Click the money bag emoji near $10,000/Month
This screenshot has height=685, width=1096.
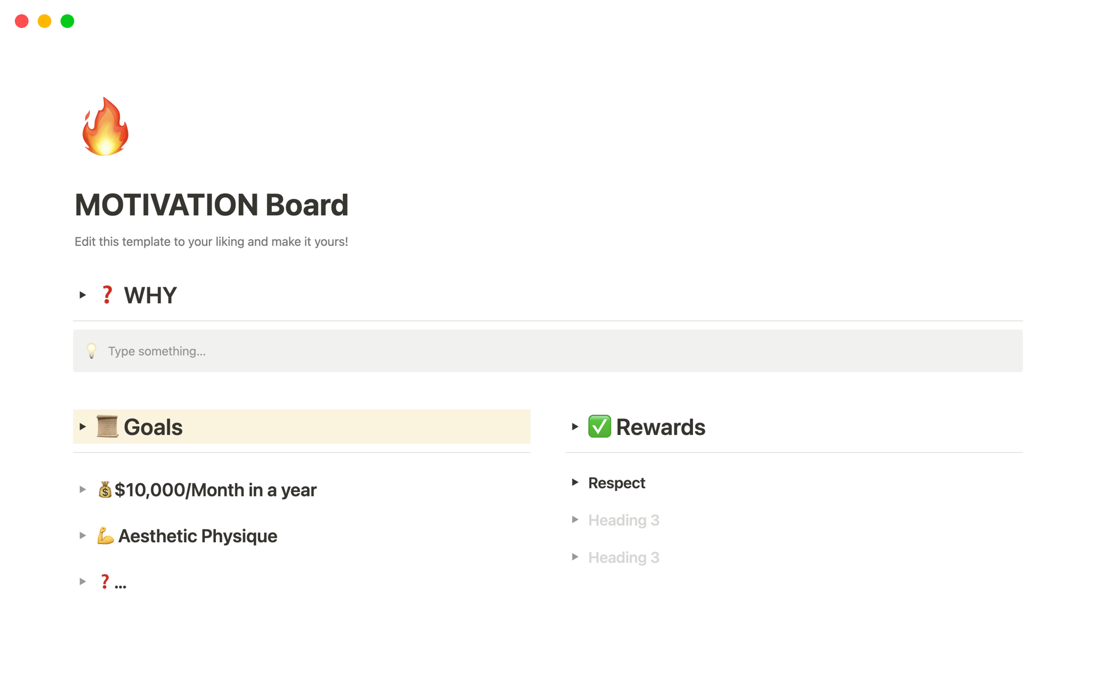point(104,490)
